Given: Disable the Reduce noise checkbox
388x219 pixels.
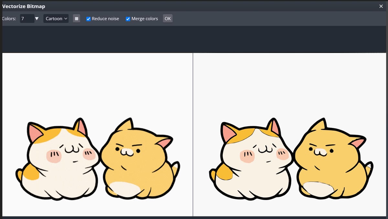Looking at the screenshot, I should [x=88, y=19].
